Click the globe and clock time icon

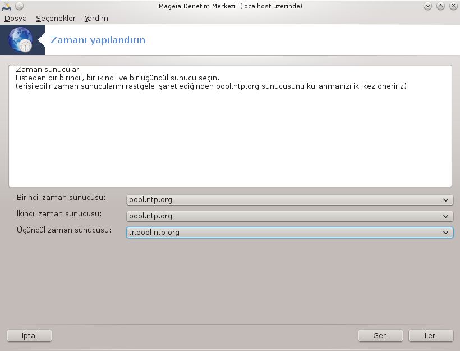[x=21, y=40]
